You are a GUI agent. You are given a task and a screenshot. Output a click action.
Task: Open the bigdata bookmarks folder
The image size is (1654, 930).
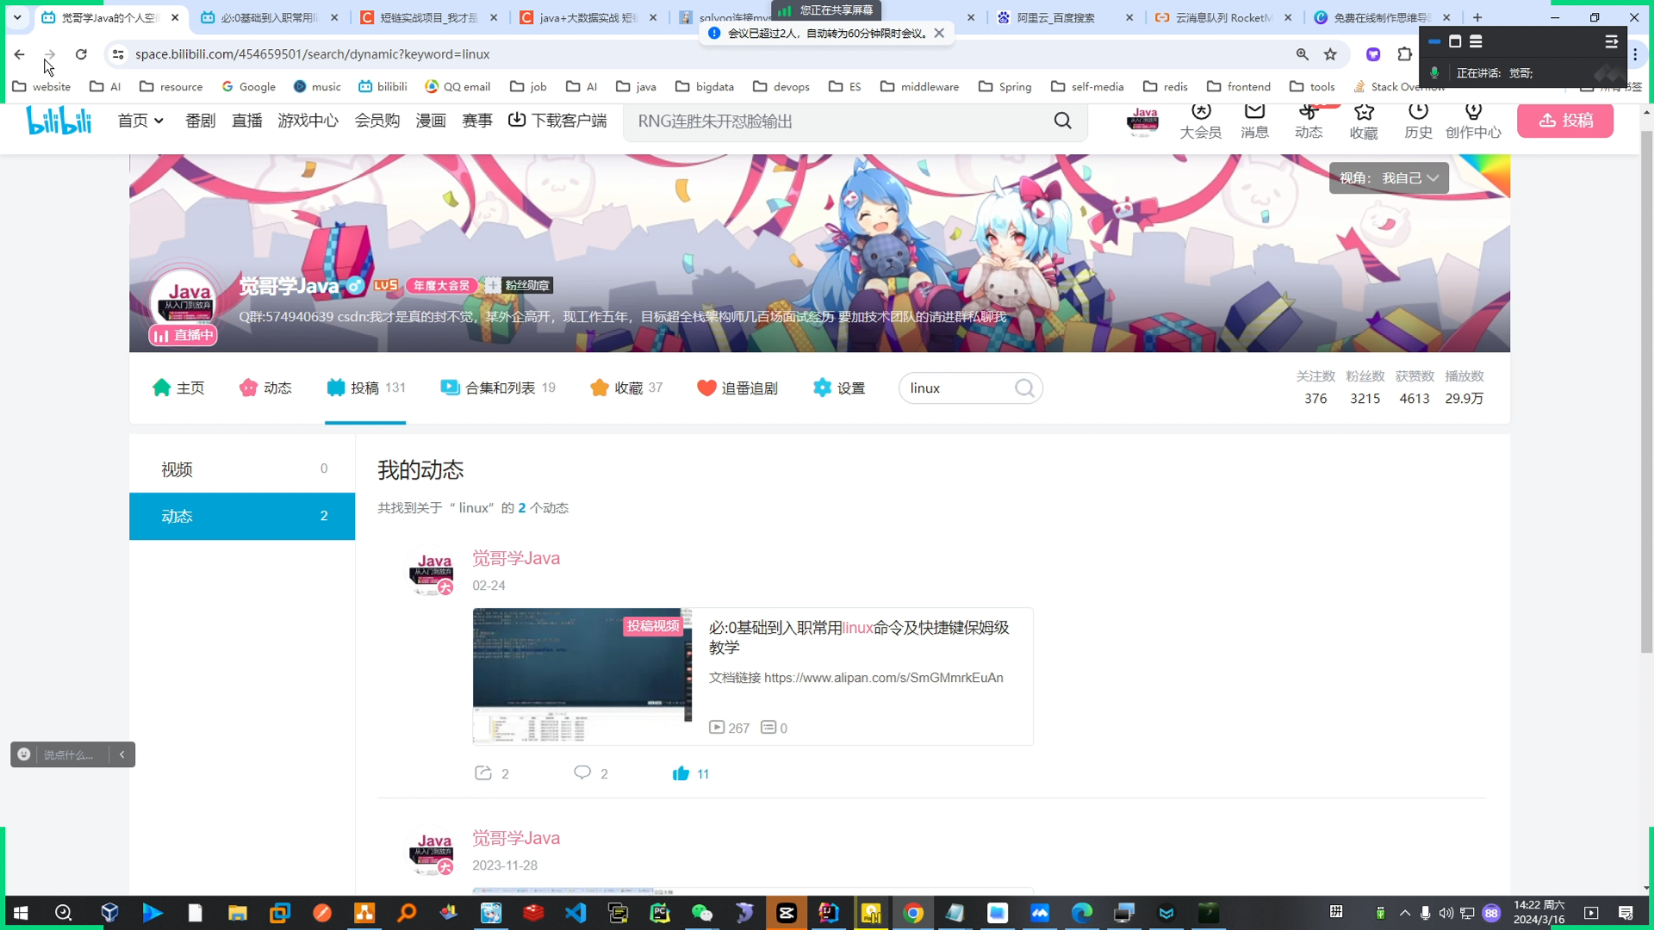tap(705, 86)
